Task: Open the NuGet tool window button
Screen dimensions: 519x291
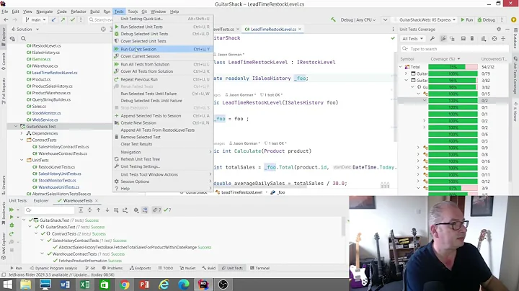Action: [x=187, y=268]
